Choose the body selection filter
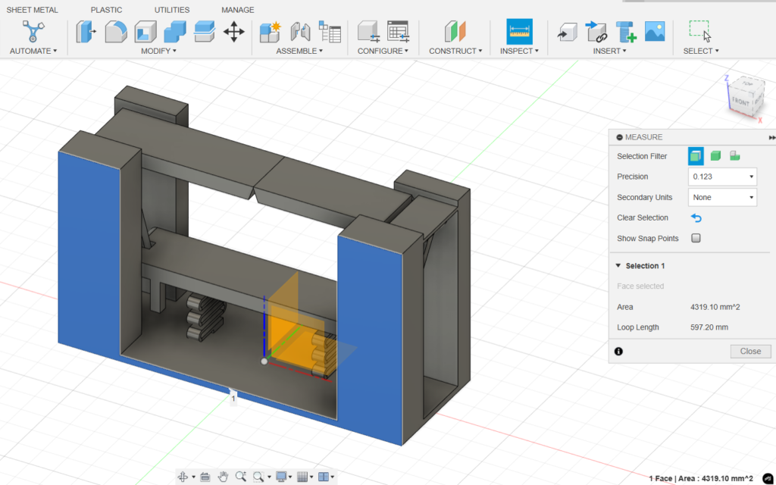Screen dimensions: 776x485 (715, 156)
